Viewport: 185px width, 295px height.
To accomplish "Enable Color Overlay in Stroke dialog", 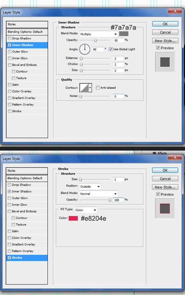I will (x=9, y=238).
